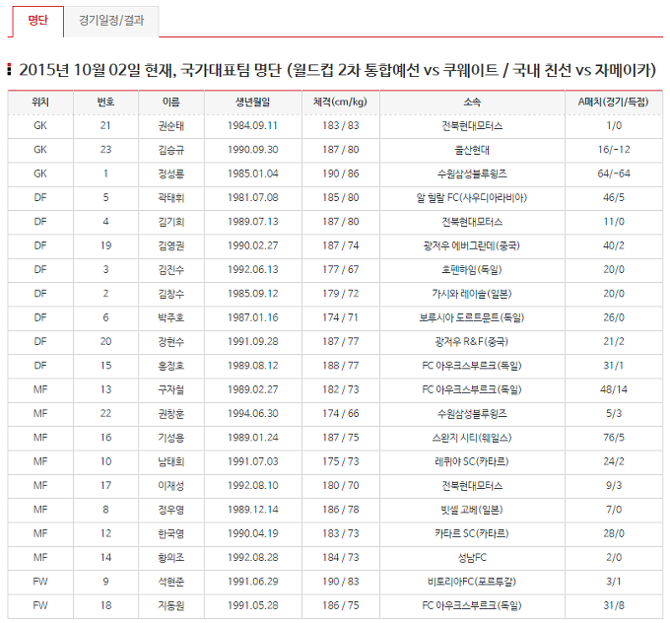Select player name 한국영

click(170, 533)
